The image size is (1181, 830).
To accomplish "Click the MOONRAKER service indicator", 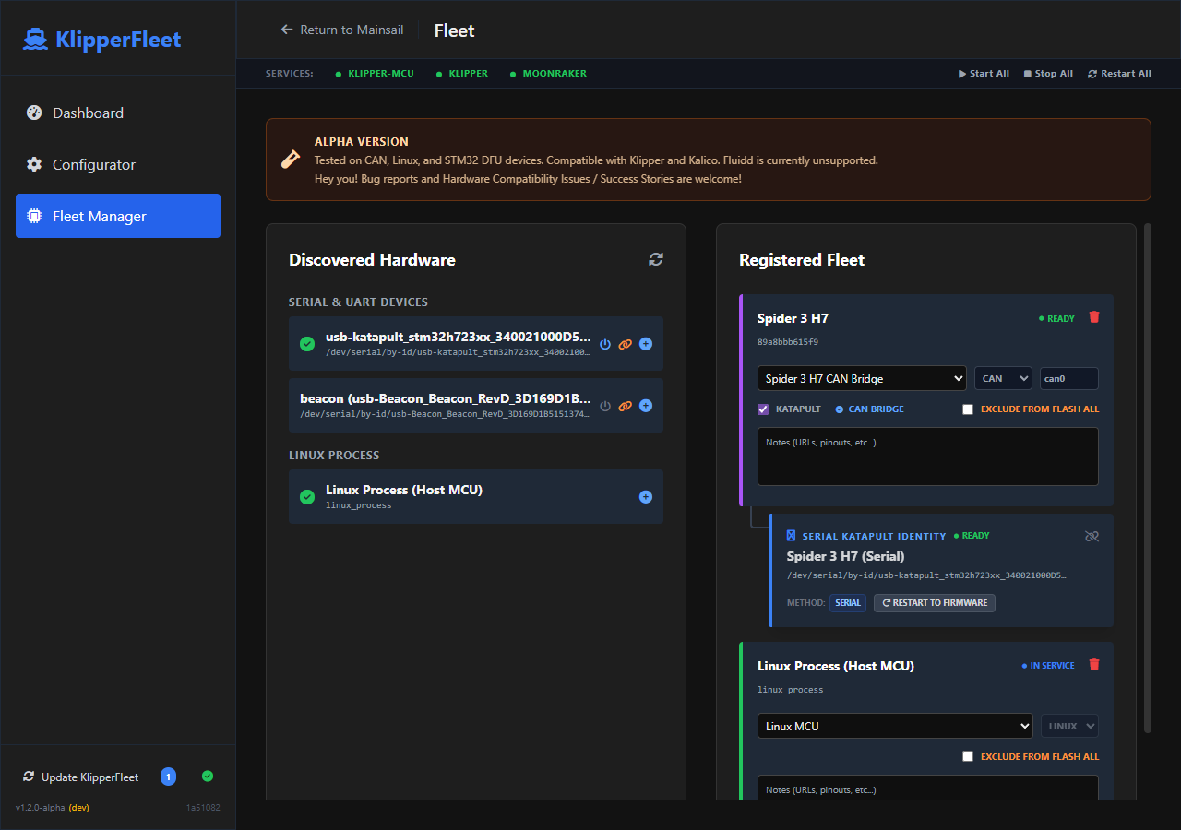I will (x=548, y=74).
